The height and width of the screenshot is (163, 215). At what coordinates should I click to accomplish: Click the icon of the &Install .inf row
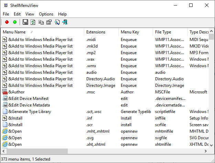[x=5, y=118]
